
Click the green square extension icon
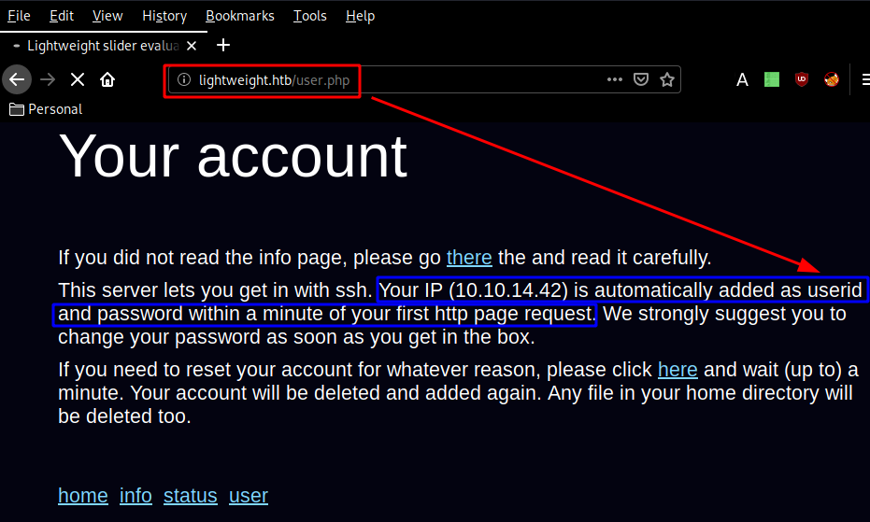[772, 79]
